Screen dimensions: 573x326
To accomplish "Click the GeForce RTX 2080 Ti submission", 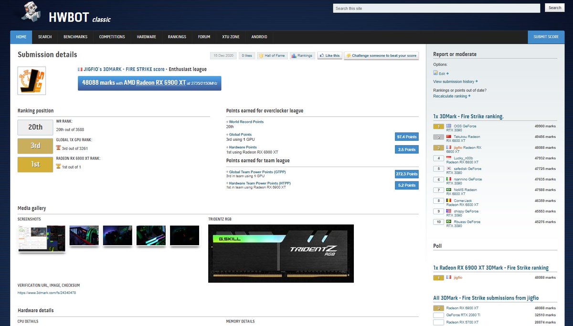I will click(463, 315).
